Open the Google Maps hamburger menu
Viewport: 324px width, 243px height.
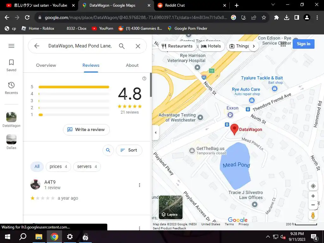coord(11,46)
